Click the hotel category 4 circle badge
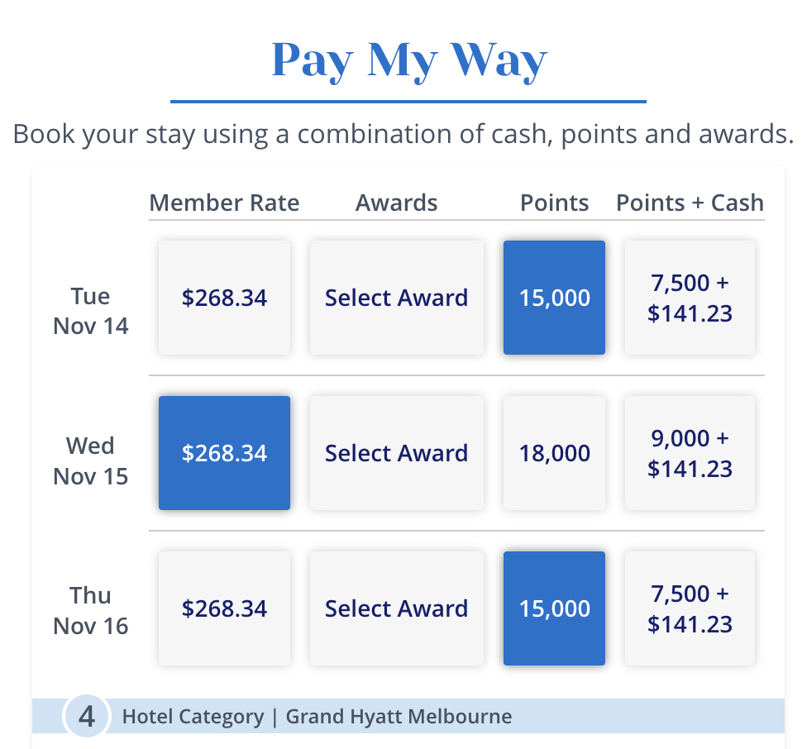 (x=87, y=716)
